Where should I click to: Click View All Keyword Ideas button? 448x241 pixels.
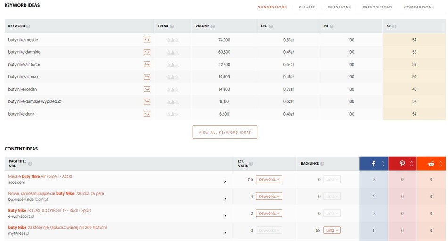pyautogui.click(x=225, y=133)
